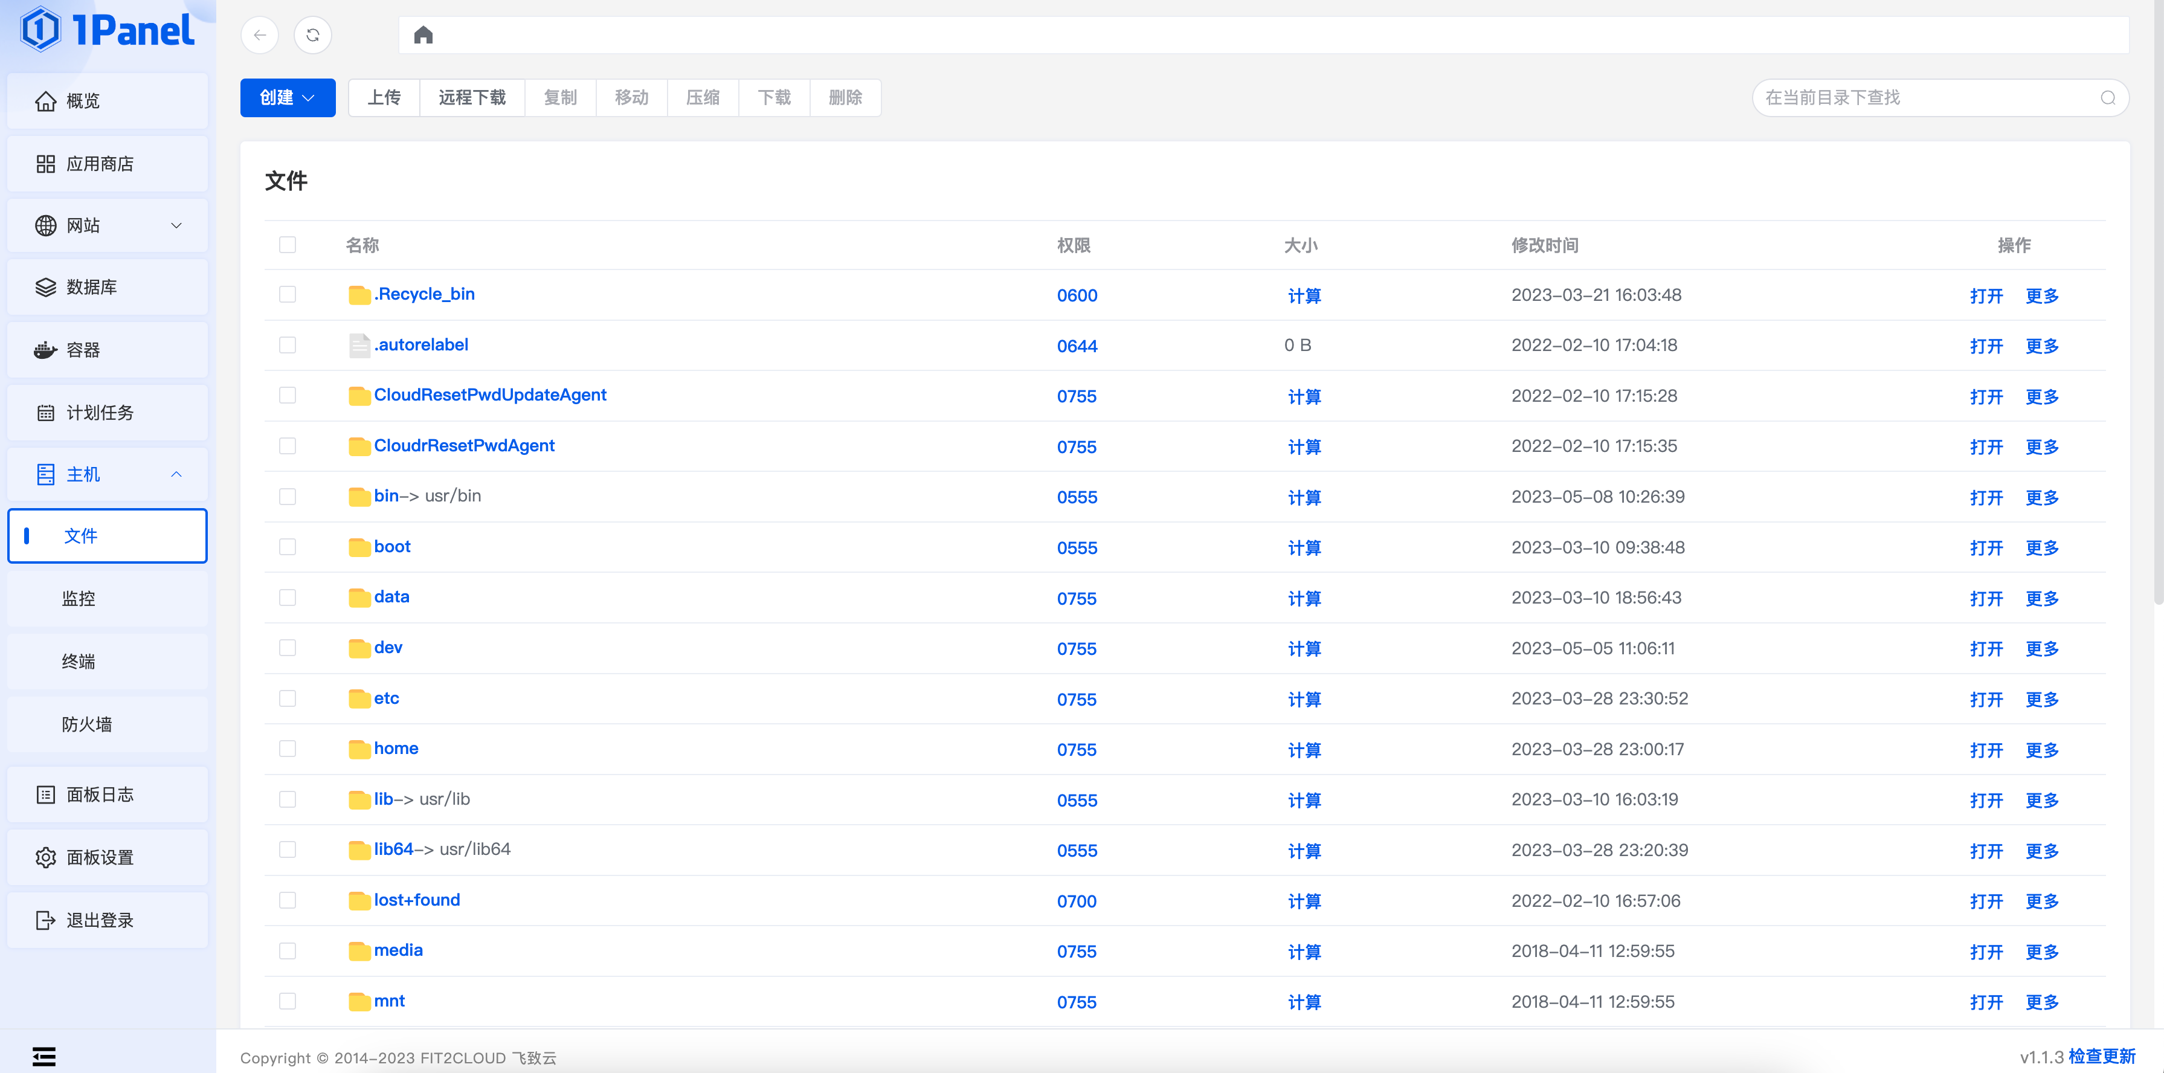This screenshot has height=1073, width=2164.
Task: Open the CloudResetPwdUpdateAgent folder link
Action: (x=490, y=395)
